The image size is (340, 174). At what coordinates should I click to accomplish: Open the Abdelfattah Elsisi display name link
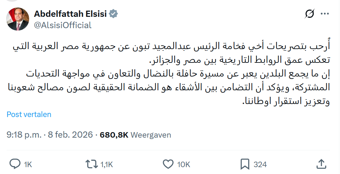[70, 14]
